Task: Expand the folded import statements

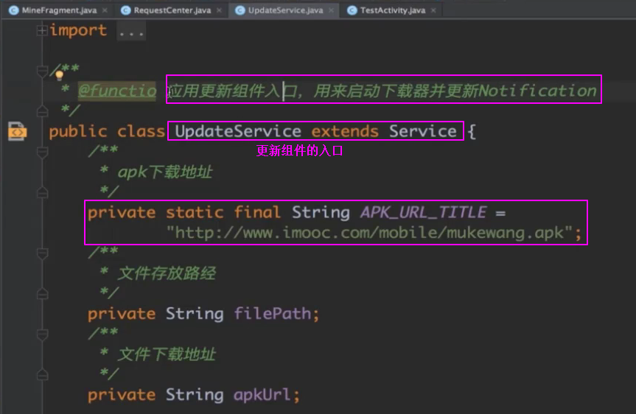Action: [42, 30]
